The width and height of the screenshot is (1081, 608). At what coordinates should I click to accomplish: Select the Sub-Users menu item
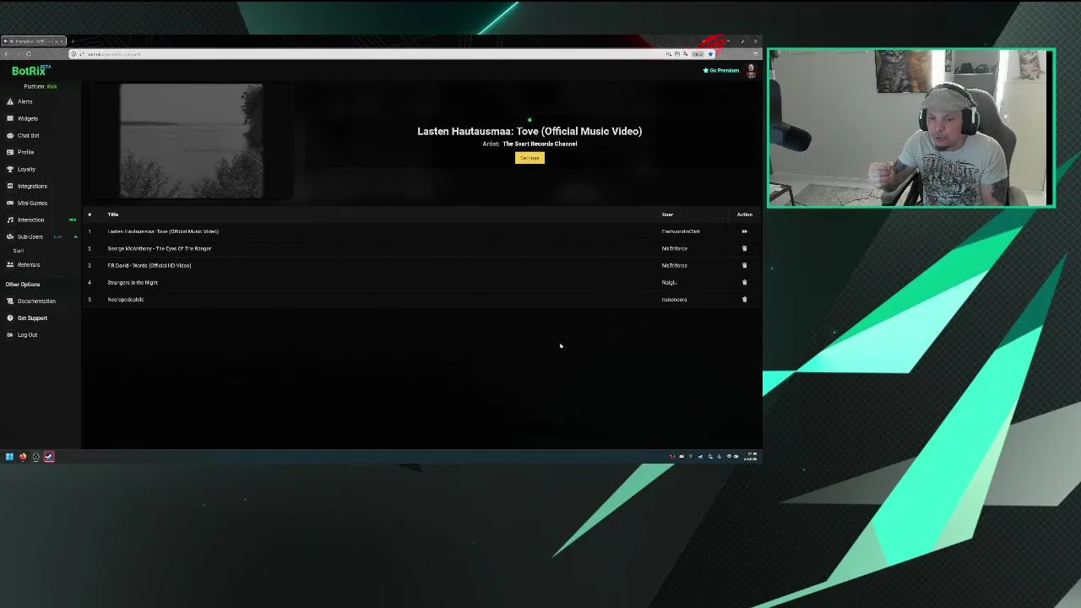click(x=30, y=236)
